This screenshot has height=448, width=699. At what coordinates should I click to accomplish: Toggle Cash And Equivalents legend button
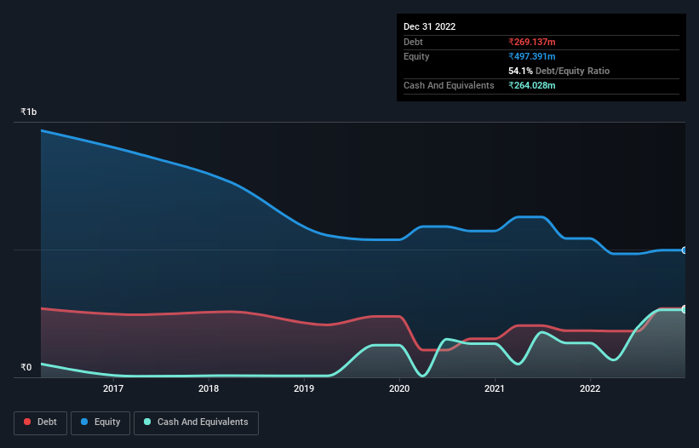coord(196,422)
